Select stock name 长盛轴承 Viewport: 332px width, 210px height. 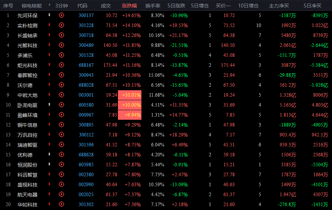[x=27, y=36]
